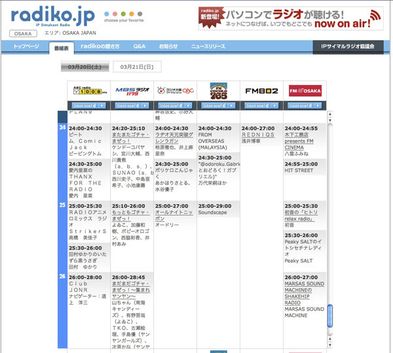Select the 03月20日(土) date button

(84, 67)
